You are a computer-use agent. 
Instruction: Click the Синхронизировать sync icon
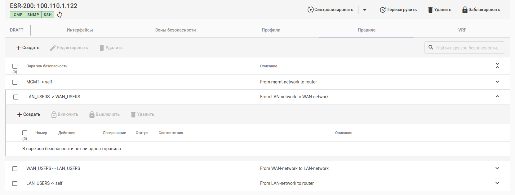click(x=310, y=10)
